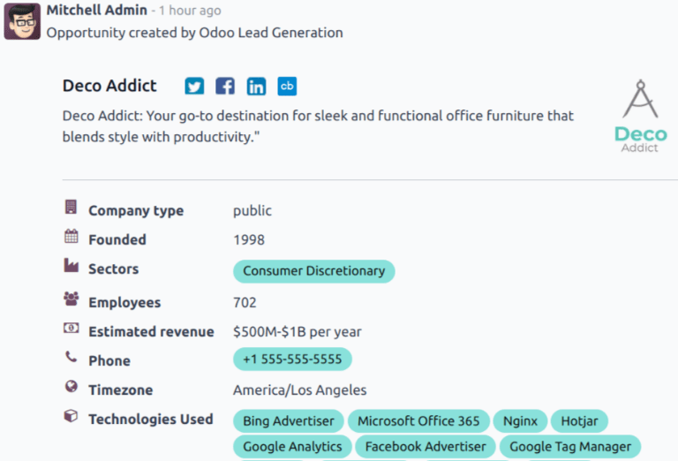Open Deco Addict's Facebook page icon
The width and height of the screenshot is (678, 461).
point(225,87)
